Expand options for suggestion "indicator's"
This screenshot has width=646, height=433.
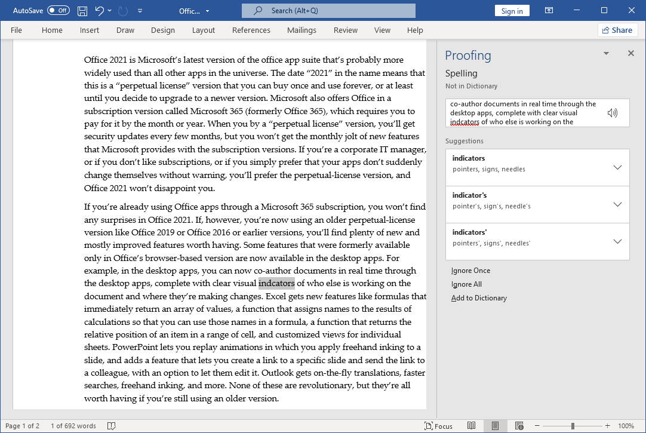[x=618, y=205]
